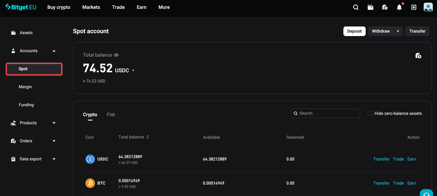Click BTC total balance 0.00014949
437x196 pixels.
[x=129, y=181]
